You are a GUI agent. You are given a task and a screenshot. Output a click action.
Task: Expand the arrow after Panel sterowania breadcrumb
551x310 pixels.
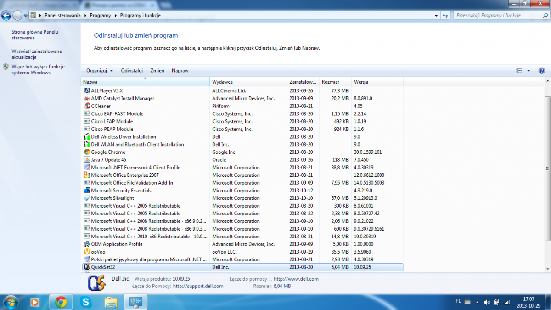(85, 15)
